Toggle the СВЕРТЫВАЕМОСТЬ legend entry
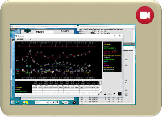The width and height of the screenshot is (162, 117). [110, 48]
